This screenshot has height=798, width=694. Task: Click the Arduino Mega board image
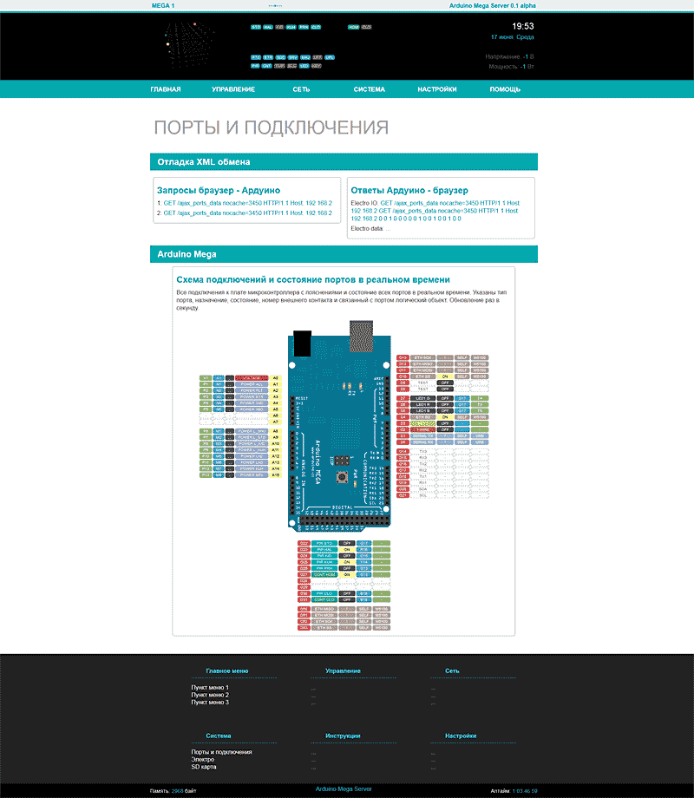click(339, 427)
